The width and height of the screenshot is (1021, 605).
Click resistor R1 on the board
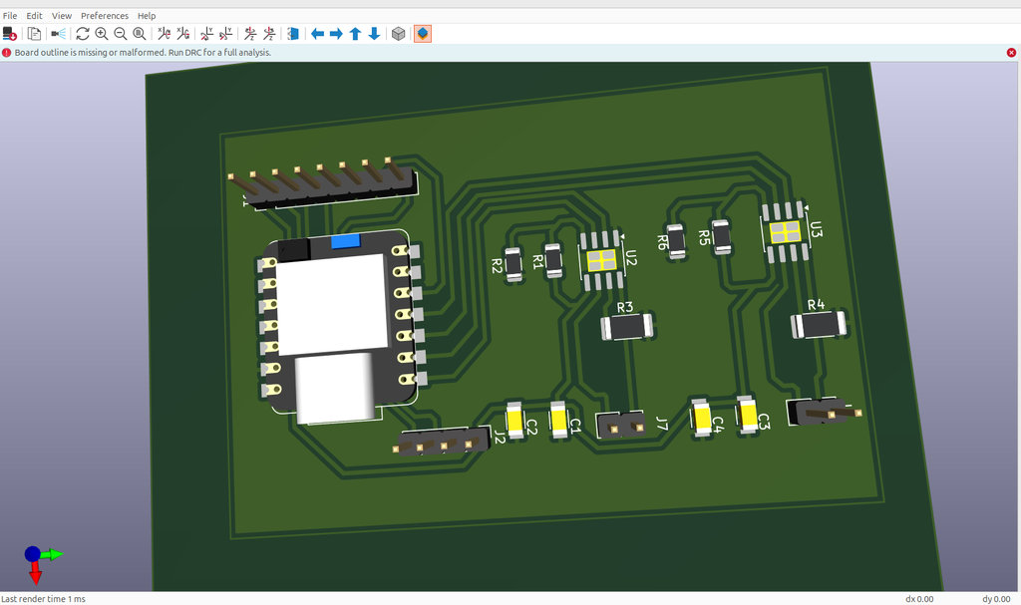click(x=553, y=260)
